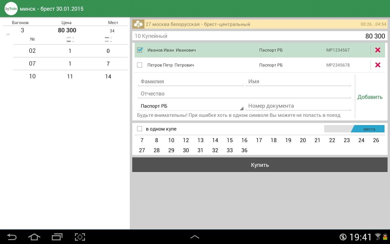The image size is (390, 244).
Task: Go to Android home screen
Action: pyautogui.click(x=34, y=237)
